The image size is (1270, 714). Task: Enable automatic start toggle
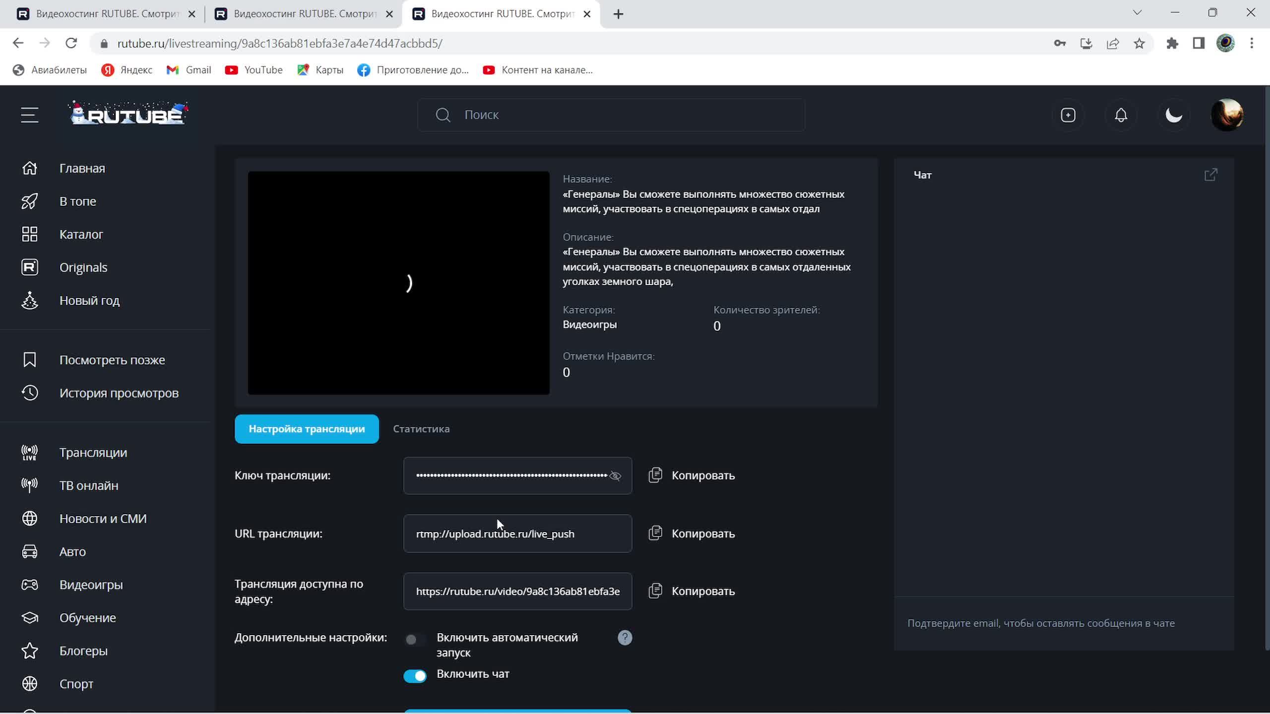pyautogui.click(x=415, y=639)
